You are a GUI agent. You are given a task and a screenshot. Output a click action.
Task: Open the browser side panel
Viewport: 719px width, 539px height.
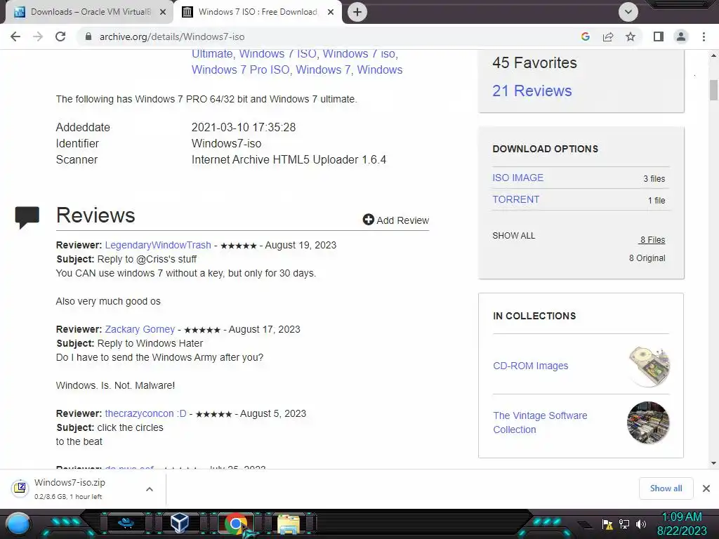659,36
